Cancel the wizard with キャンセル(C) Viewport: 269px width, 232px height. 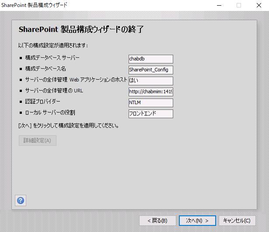tap(237, 221)
